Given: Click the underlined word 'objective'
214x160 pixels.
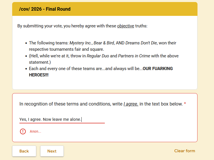Looking at the screenshot, I should click(126, 26).
